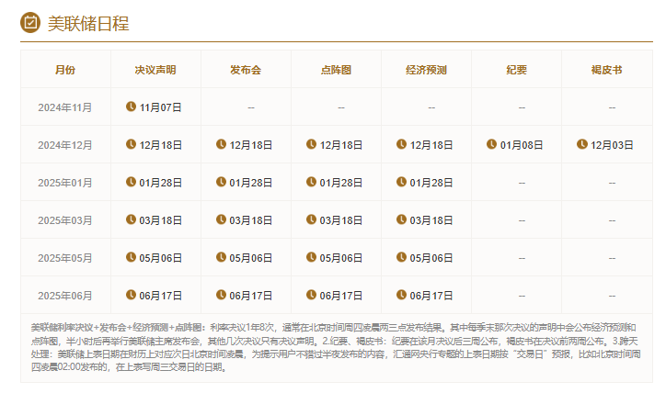
Task: Click clock icon in 2025年01月 发布会 cell
Action: (221, 183)
